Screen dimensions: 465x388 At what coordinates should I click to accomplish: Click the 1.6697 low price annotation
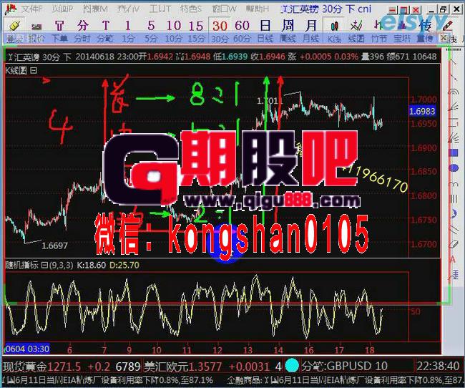[54, 246]
